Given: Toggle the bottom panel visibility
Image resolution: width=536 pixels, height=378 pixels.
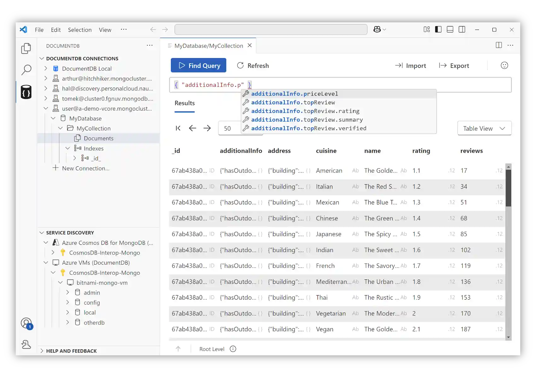Looking at the screenshot, I should tap(450, 29).
